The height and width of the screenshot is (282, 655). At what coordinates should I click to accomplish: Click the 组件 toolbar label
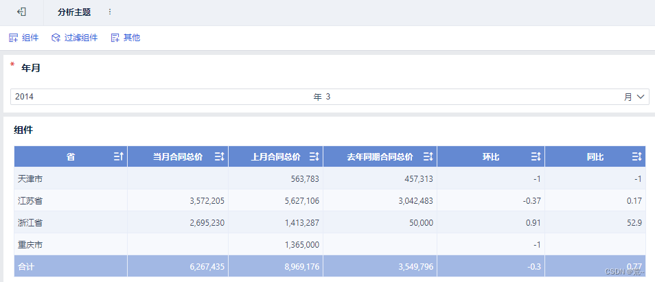tap(30, 38)
